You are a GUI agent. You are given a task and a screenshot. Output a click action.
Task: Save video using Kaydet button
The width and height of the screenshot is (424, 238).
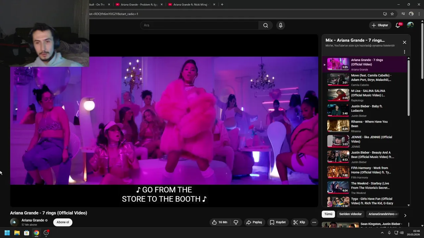[x=278, y=222]
